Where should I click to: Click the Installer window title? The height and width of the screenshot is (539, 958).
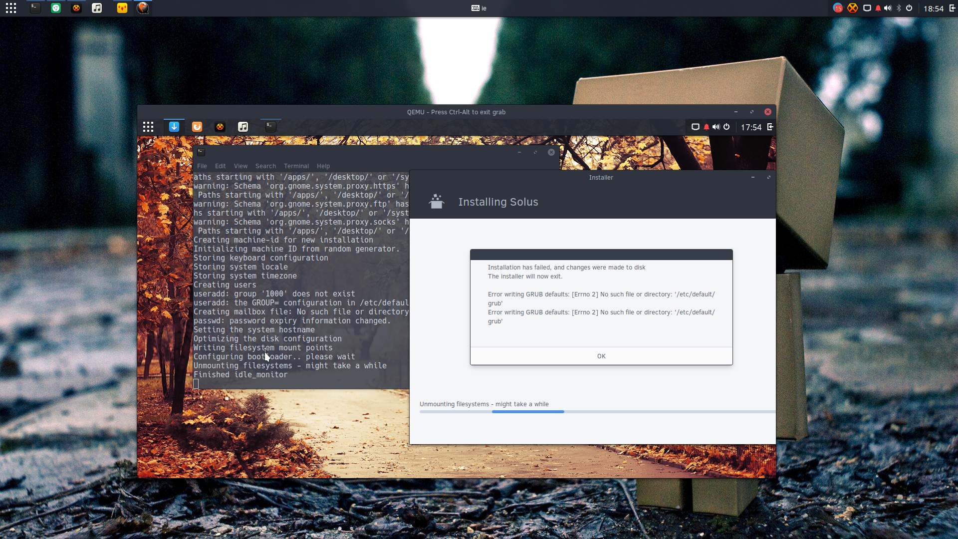click(x=601, y=178)
